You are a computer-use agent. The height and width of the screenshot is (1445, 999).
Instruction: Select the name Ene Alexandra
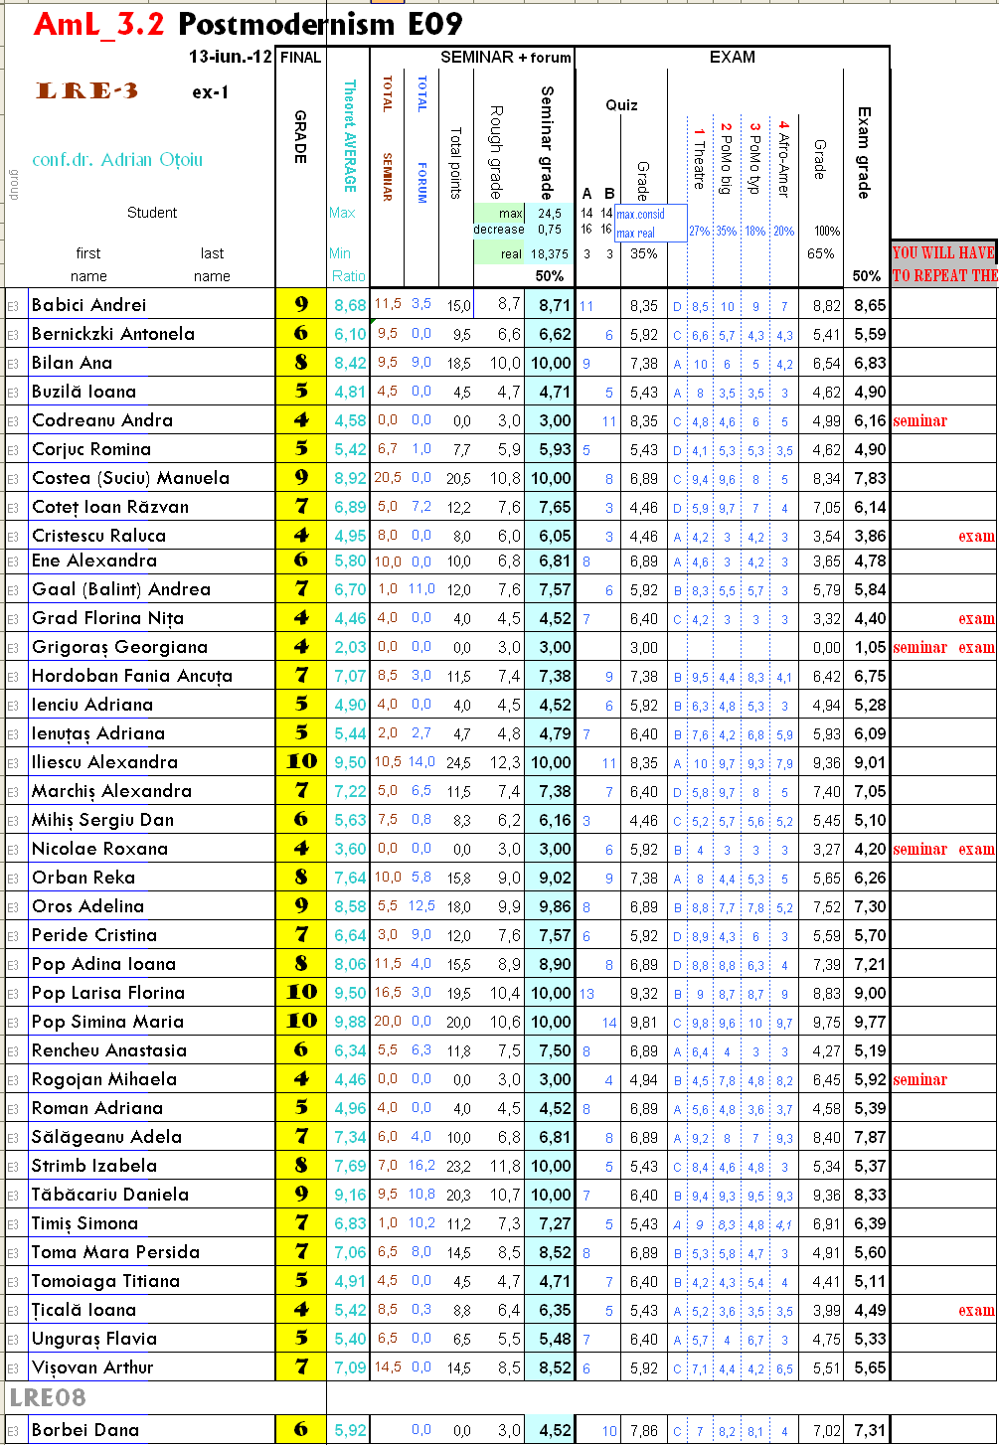(x=93, y=561)
